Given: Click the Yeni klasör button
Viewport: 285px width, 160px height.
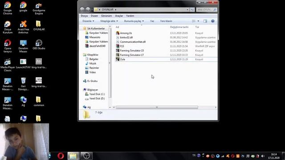Looking at the screenshot, I should (x=166, y=21).
